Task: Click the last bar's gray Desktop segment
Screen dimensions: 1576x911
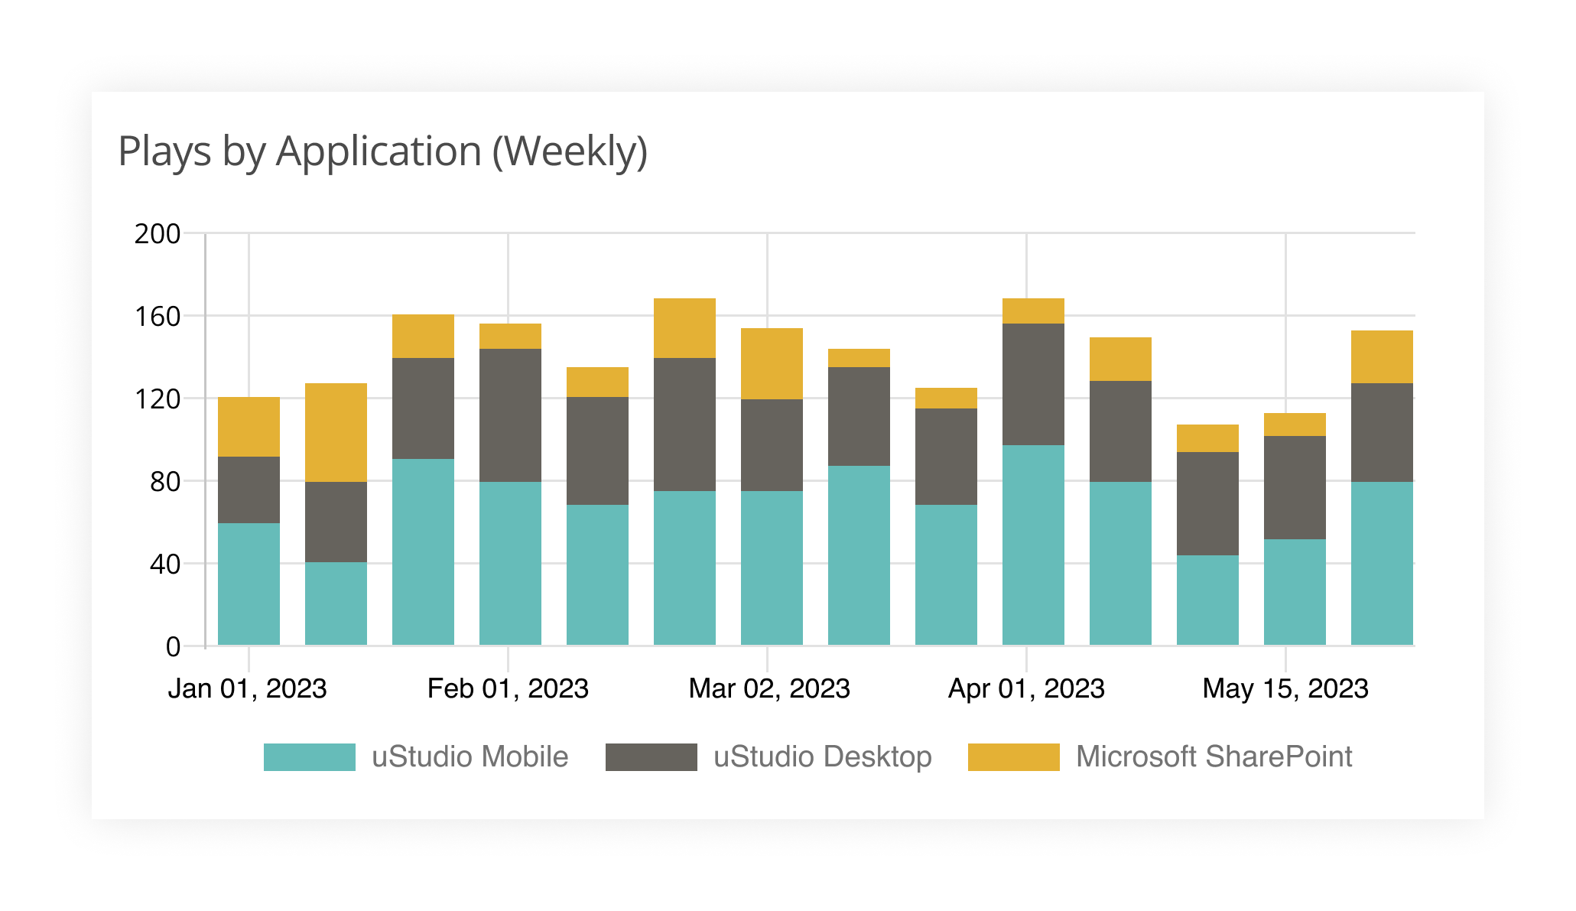Action: (x=1381, y=432)
